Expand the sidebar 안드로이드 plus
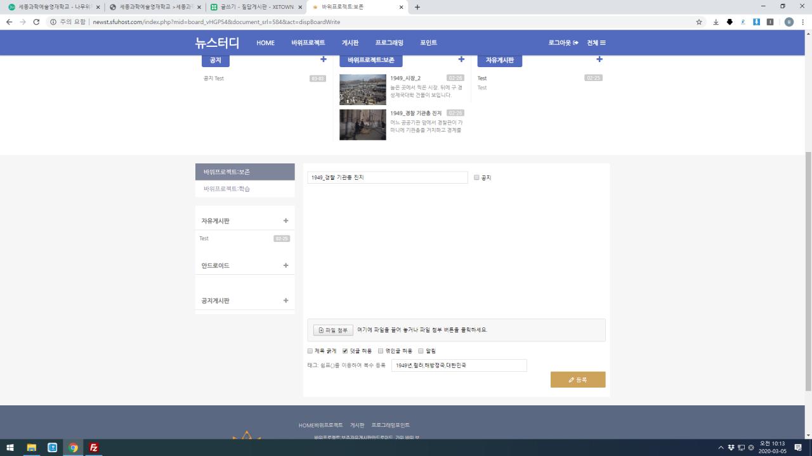The image size is (812, 456). (285, 265)
